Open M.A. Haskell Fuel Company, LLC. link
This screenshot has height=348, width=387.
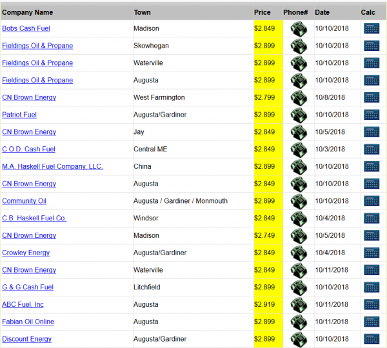(x=52, y=167)
